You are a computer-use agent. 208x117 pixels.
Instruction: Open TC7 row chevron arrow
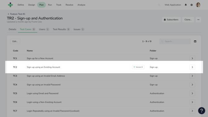pyautogui.click(x=192, y=111)
